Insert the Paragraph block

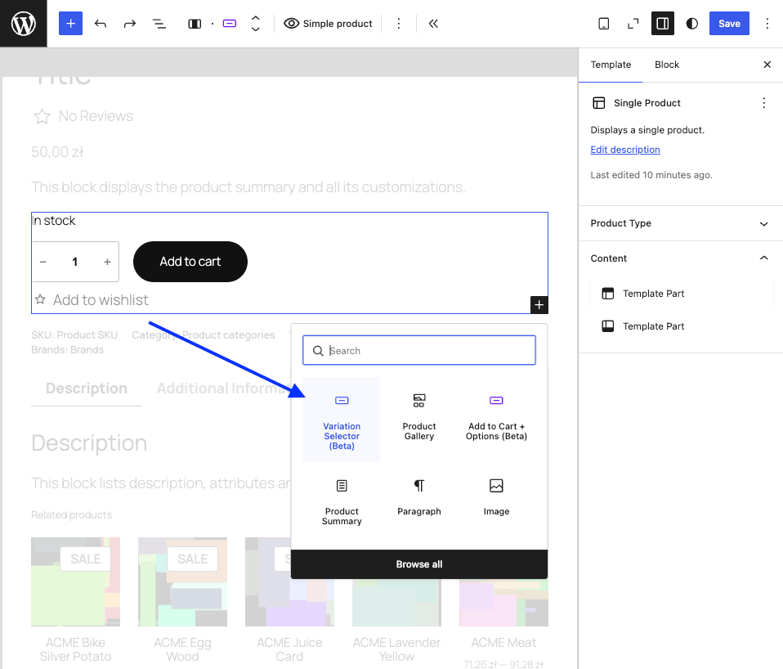point(419,504)
